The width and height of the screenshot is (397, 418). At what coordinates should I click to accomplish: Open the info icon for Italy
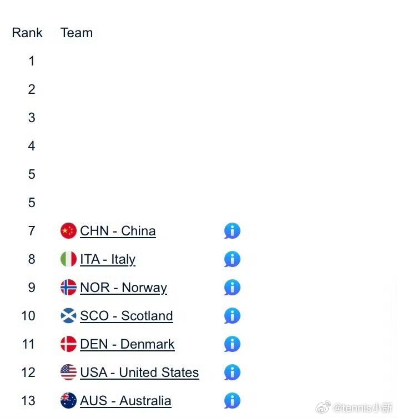[232, 259]
